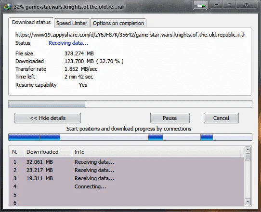This screenshot has height=212, width=261.
Task: Cancel the download
Action: (x=221, y=118)
